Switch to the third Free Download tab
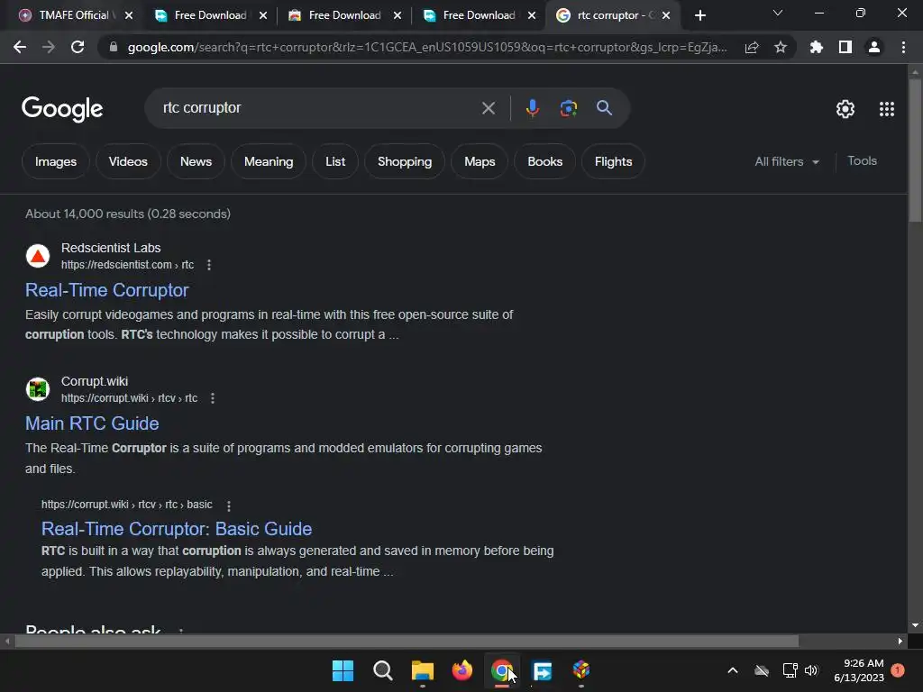 [x=478, y=15]
